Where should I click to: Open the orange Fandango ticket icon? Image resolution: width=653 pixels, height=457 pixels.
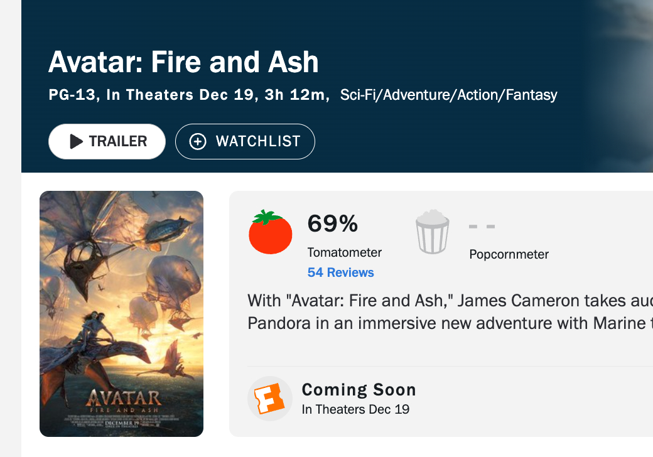(x=269, y=399)
